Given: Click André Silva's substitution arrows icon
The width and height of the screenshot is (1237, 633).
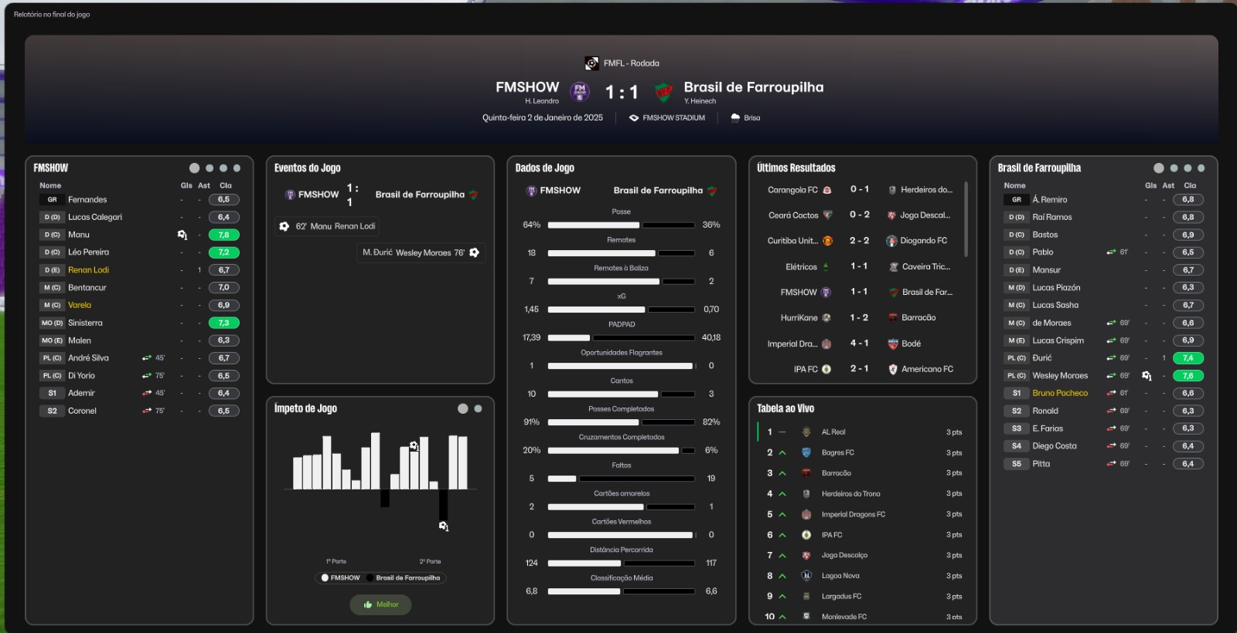Looking at the screenshot, I should 147,358.
